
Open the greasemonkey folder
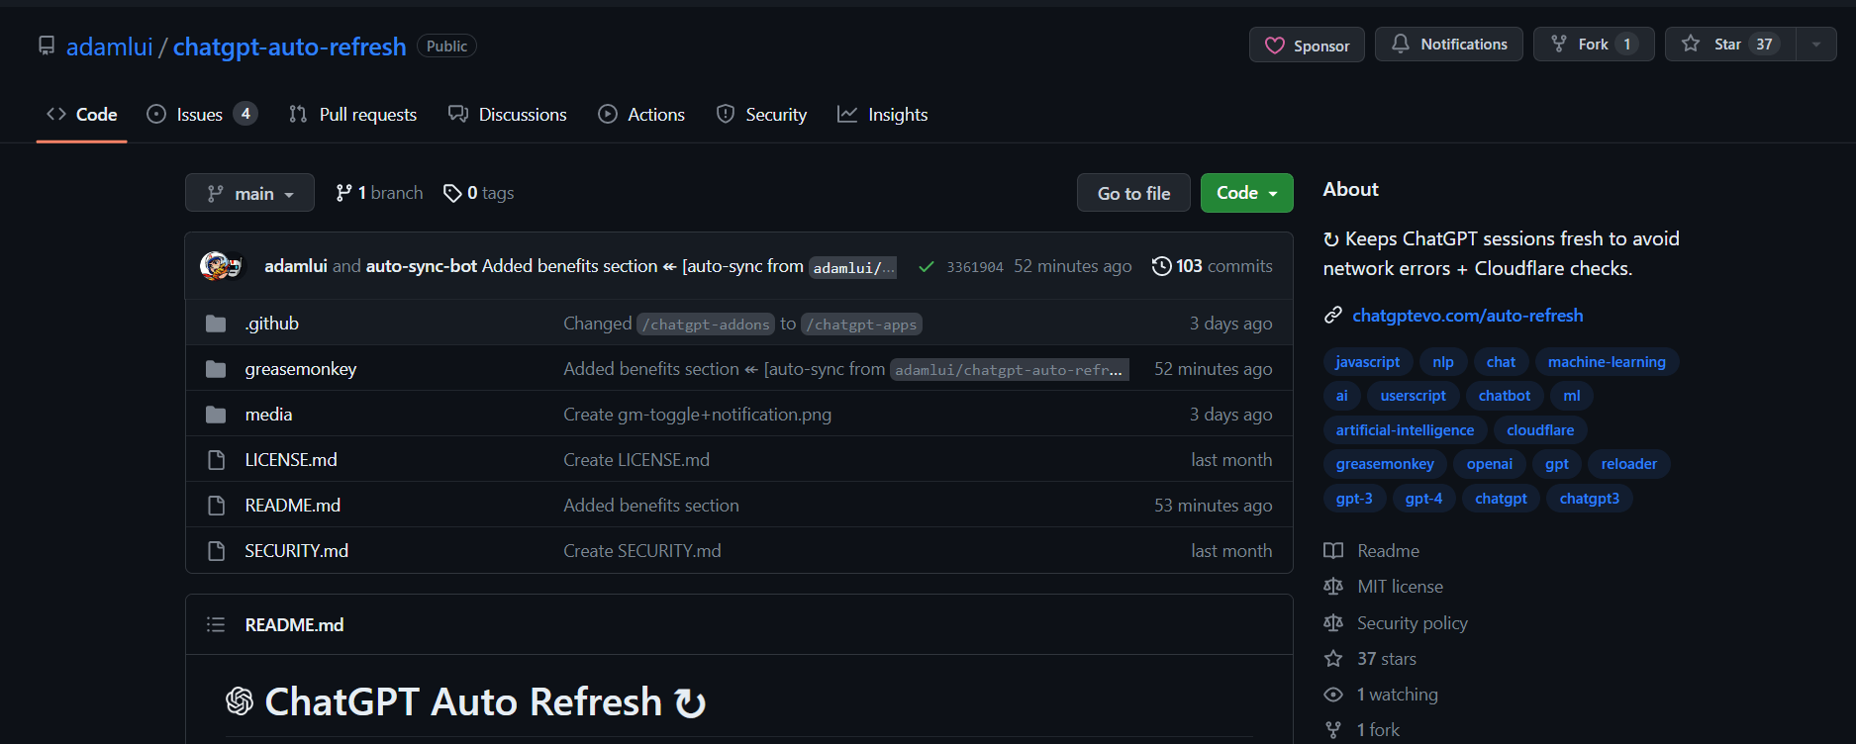click(301, 369)
